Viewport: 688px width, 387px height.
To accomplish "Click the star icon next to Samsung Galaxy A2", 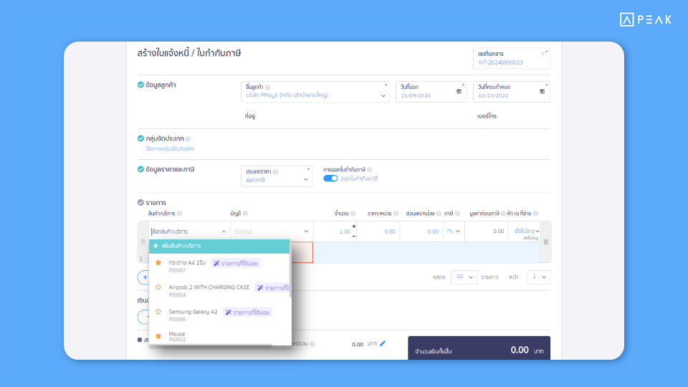I will [x=158, y=312].
